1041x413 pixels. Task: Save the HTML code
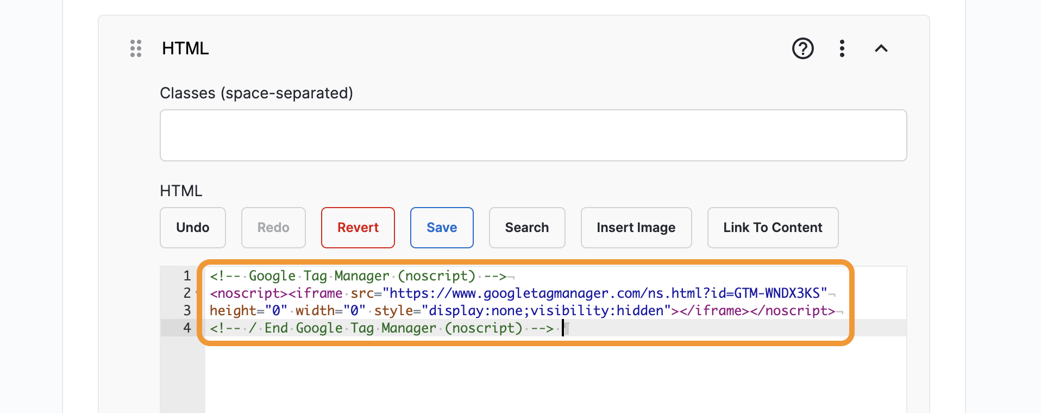442,228
